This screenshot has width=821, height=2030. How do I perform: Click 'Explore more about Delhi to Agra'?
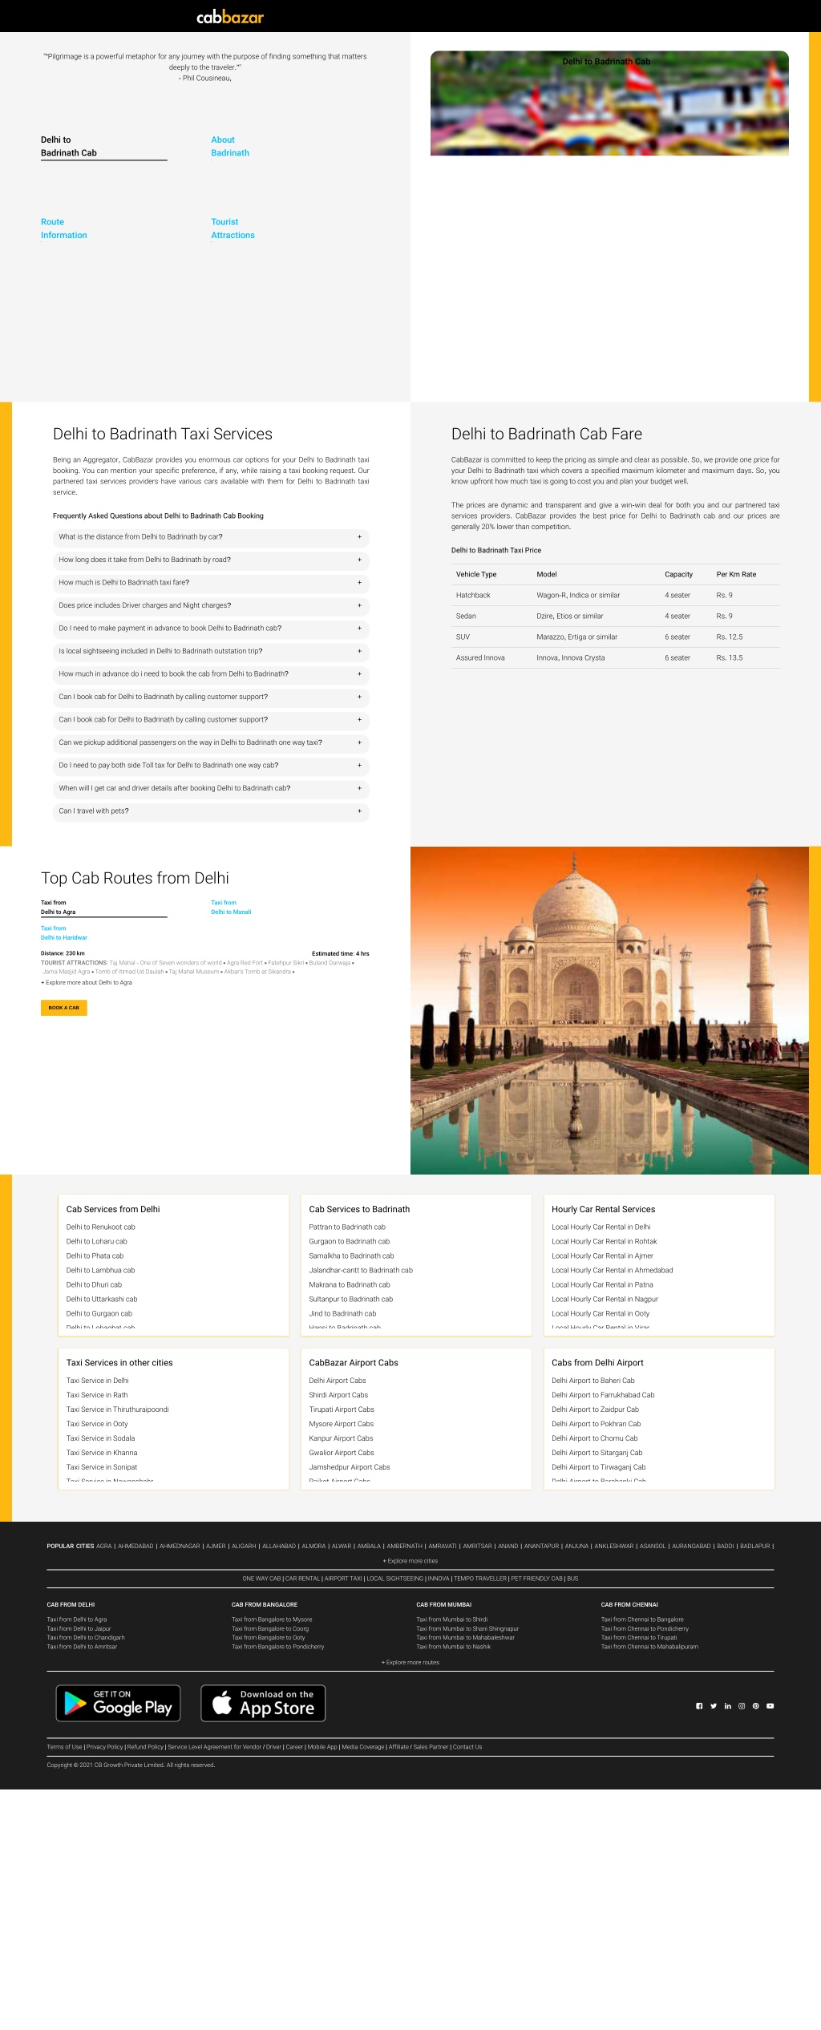pyautogui.click(x=87, y=983)
